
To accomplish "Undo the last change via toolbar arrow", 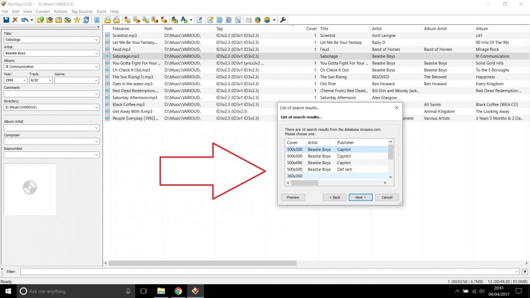I will pos(24,20).
